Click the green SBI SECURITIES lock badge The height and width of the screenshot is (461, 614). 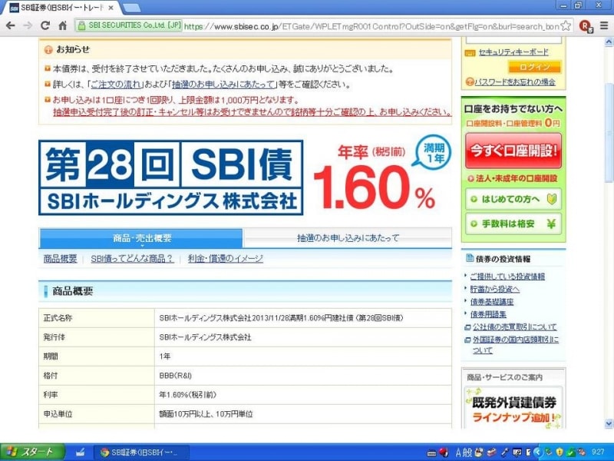129,25
